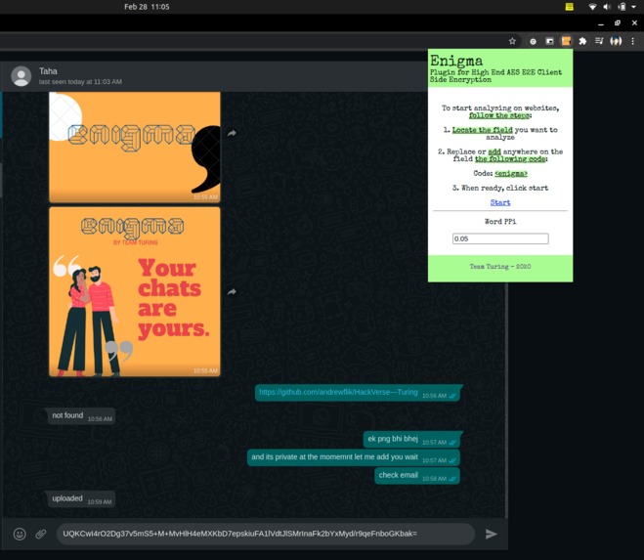Click the 'Word PPi' label
This screenshot has width=644, height=560.
click(500, 222)
